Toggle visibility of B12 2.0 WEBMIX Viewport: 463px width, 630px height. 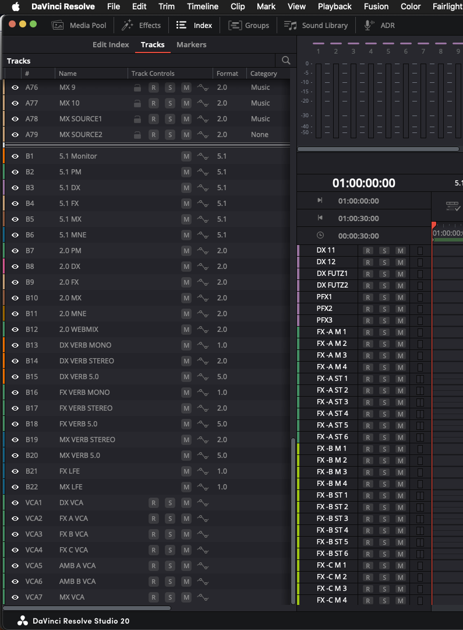(x=15, y=330)
